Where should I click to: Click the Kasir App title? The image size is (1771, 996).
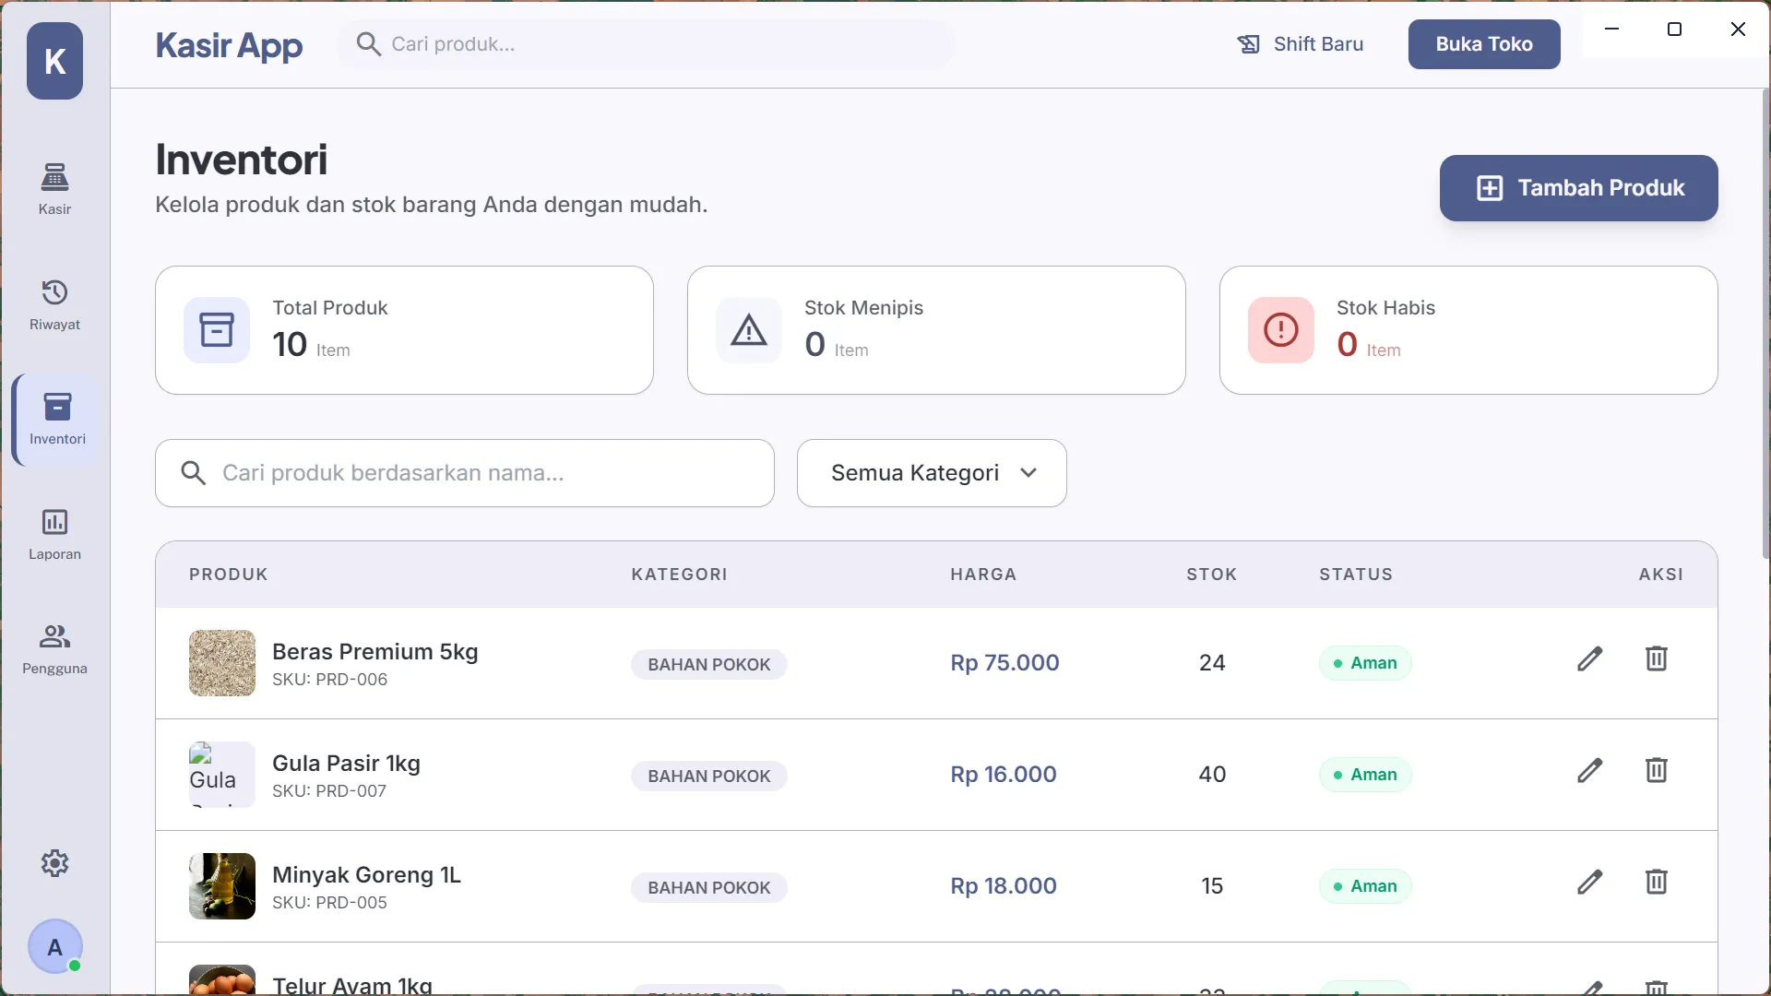point(229,45)
